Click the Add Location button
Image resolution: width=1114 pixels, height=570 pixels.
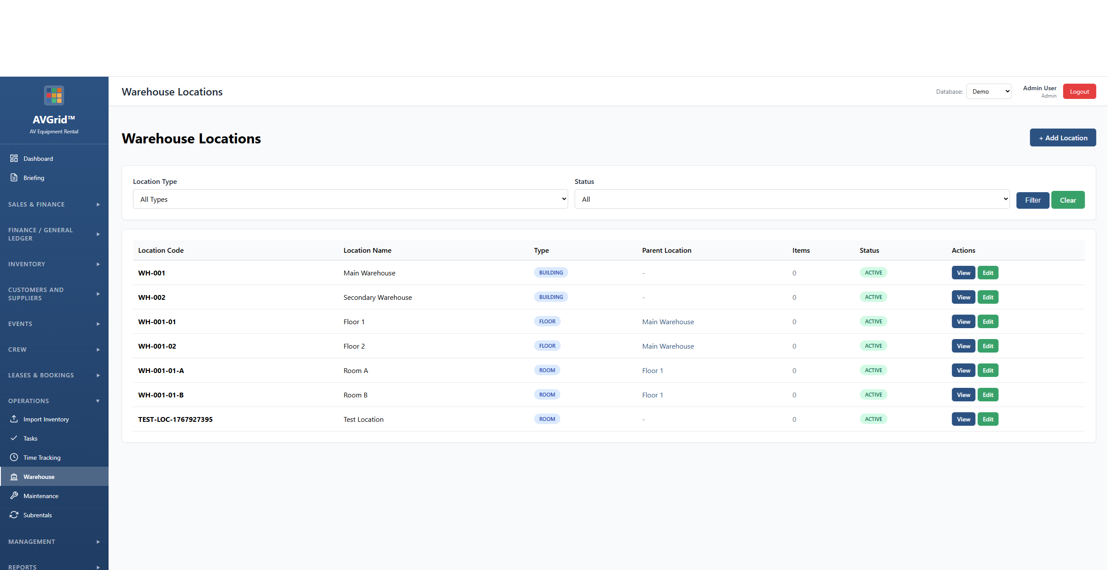(1063, 138)
